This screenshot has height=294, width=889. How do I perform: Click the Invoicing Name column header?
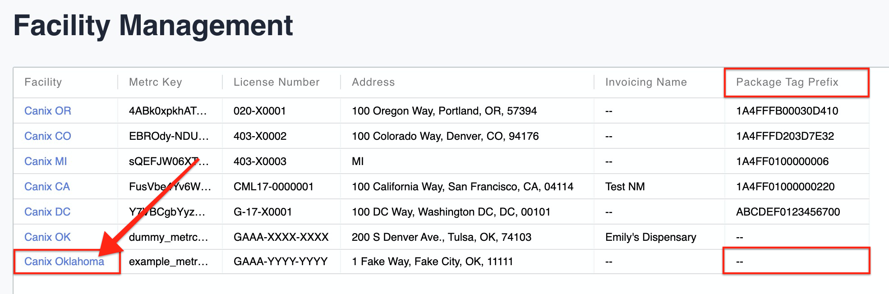pyautogui.click(x=646, y=82)
